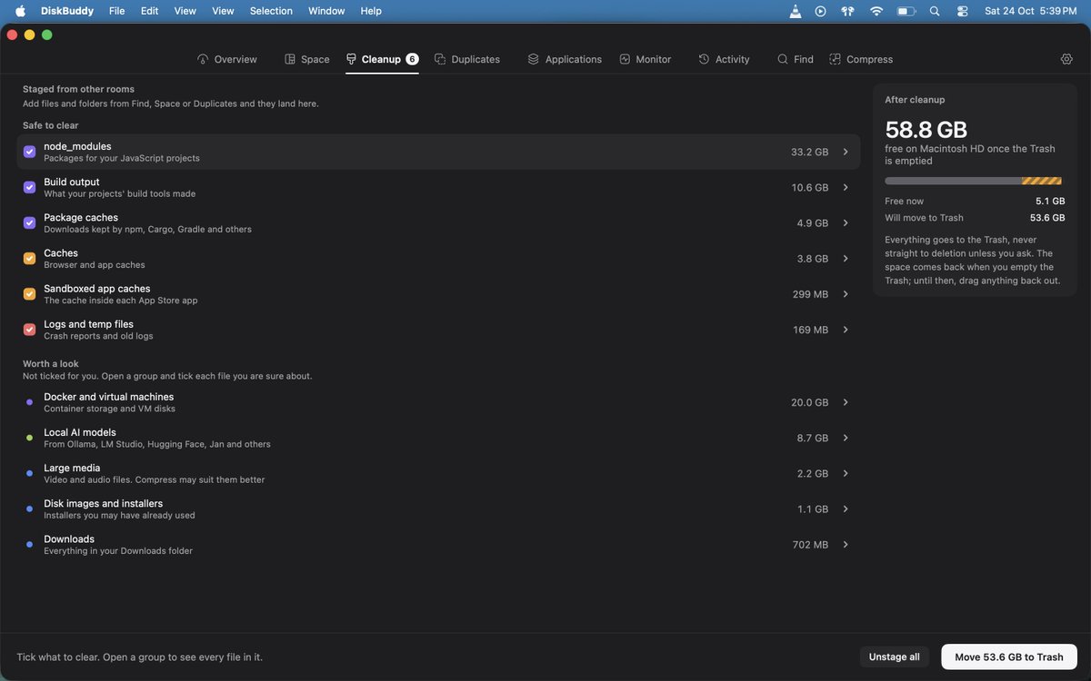The width and height of the screenshot is (1091, 681).
Task: Switch to the Duplicates tab
Action: (x=467, y=59)
